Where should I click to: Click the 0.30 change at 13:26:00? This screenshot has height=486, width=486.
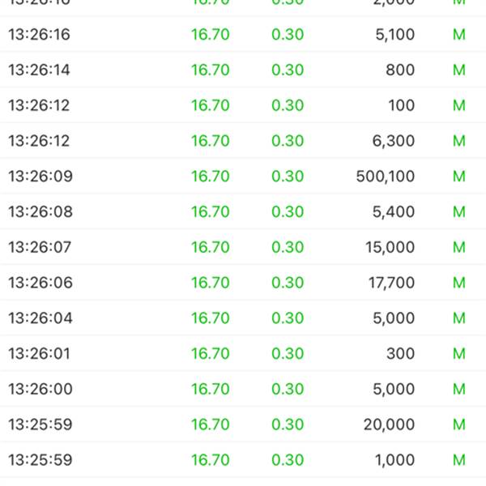tap(288, 390)
